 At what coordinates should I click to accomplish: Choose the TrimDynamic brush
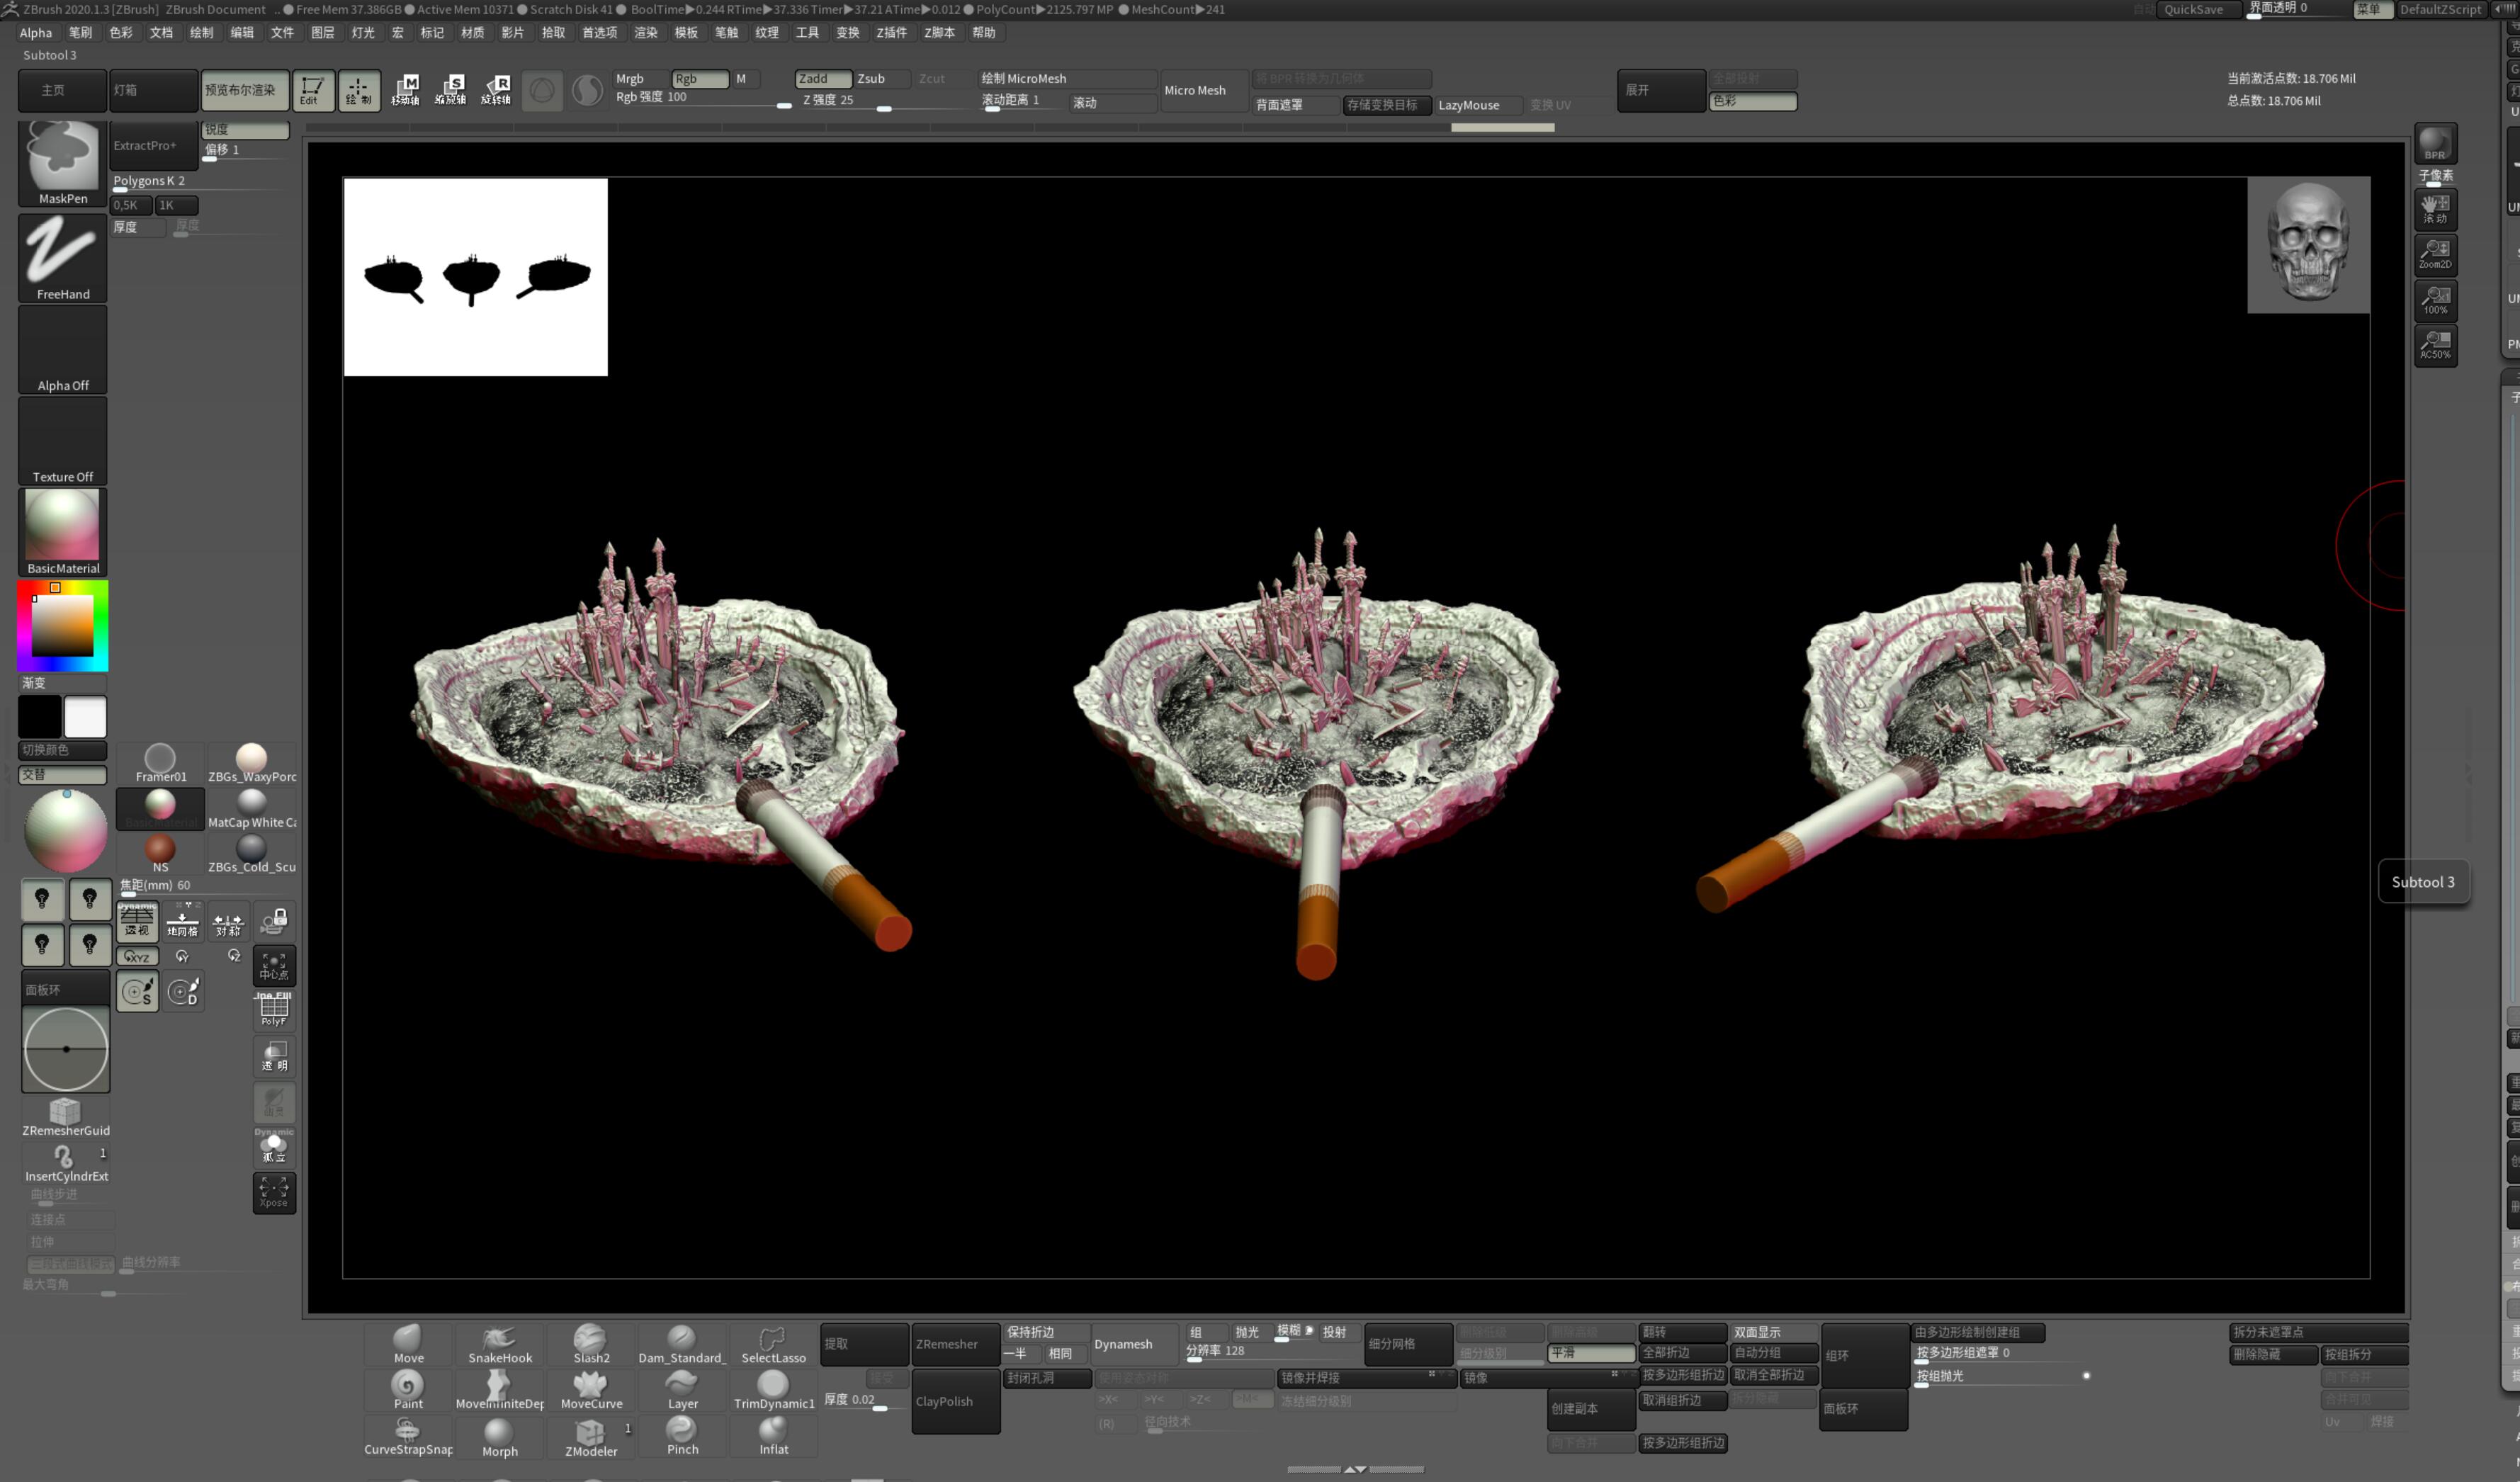pos(773,1390)
